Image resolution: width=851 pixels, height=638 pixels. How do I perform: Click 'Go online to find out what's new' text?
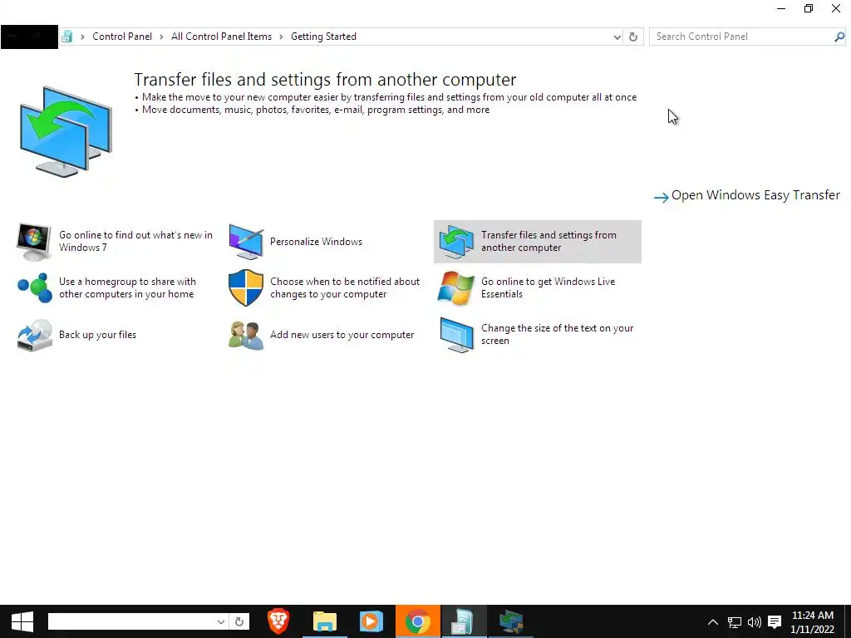(135, 242)
